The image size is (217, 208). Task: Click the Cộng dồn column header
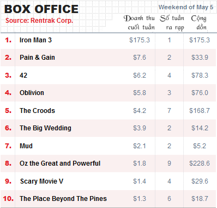tap(198, 23)
